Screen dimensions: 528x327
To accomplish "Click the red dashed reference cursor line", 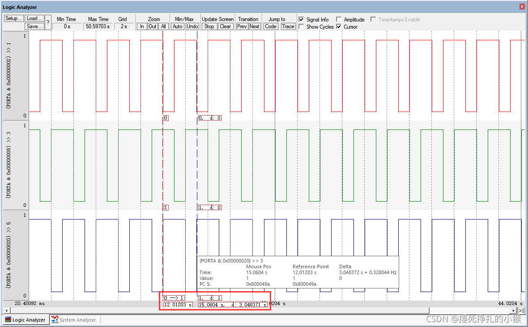I will click(162, 165).
